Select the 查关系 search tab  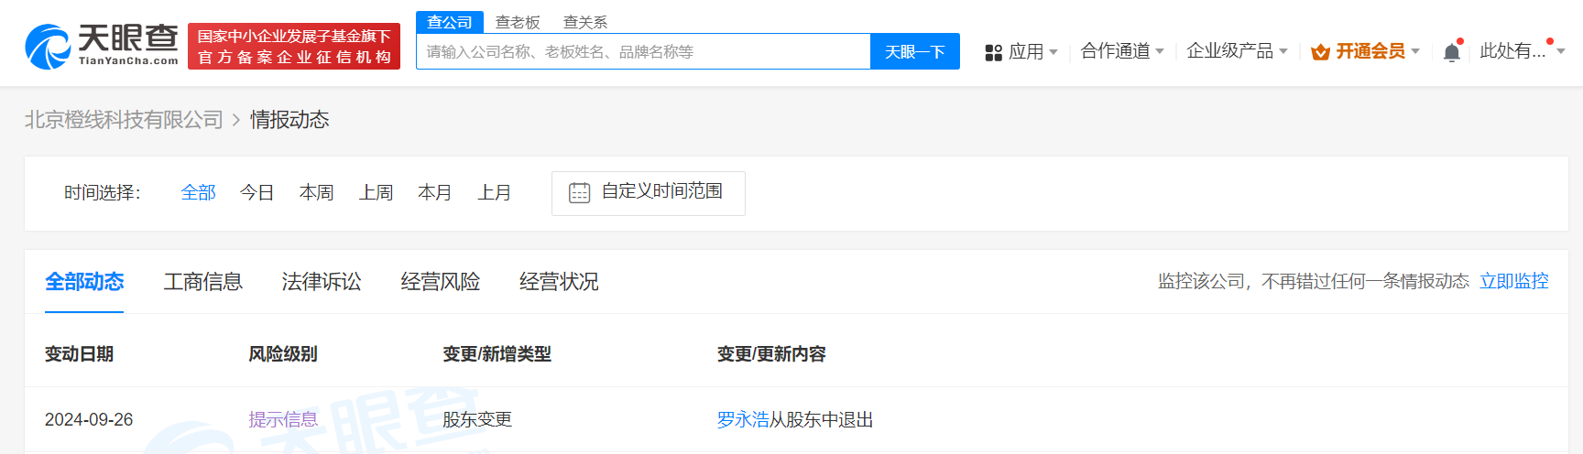point(585,22)
